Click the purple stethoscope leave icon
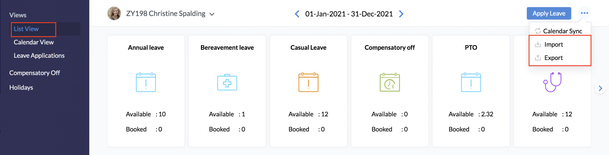Screen dimensions: 609x155 [552, 82]
